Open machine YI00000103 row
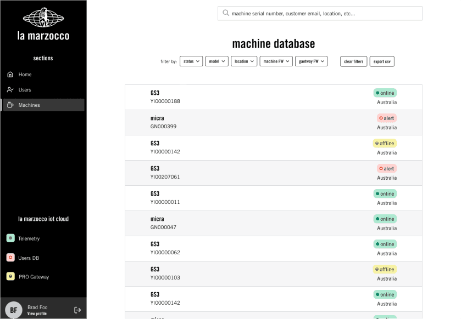The image size is (461, 319). (274, 274)
